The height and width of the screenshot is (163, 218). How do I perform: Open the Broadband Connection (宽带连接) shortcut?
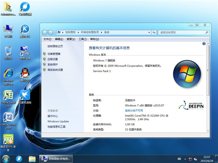25,53
